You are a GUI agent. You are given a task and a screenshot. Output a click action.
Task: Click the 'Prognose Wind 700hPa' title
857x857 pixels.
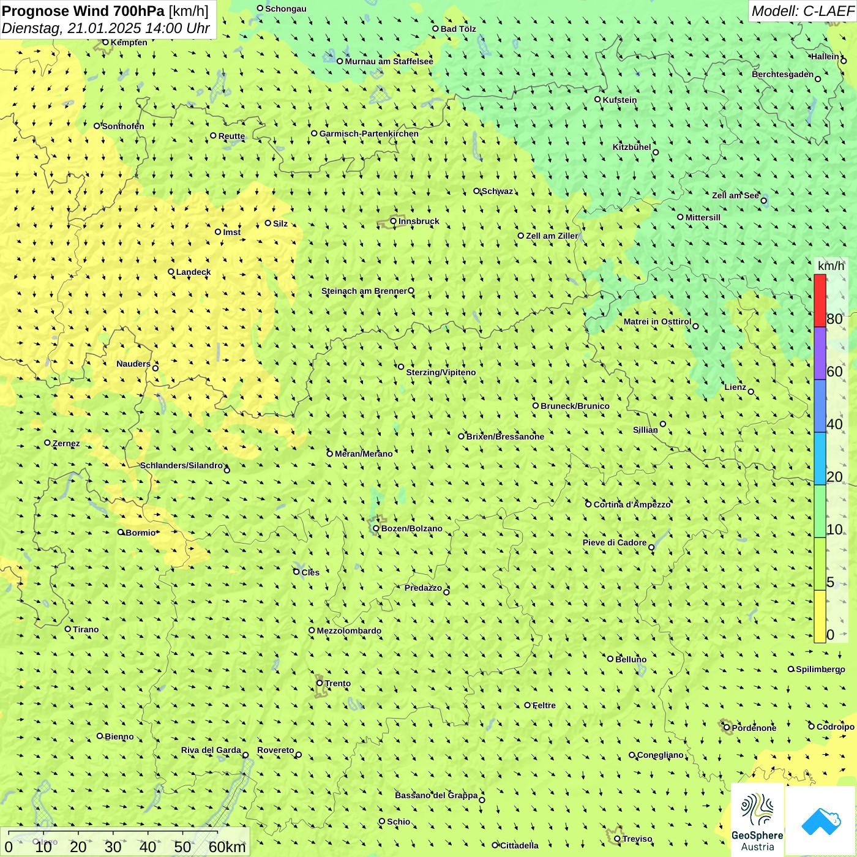pos(84,11)
